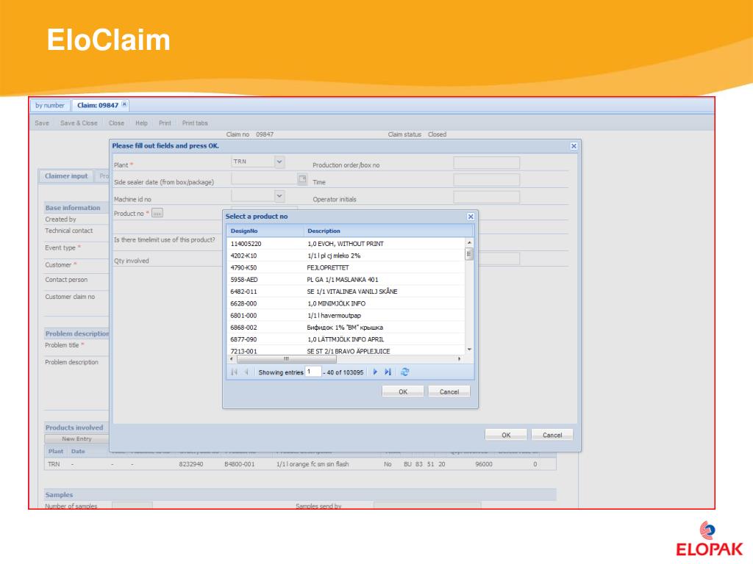Click Cancel in the fill out fields dialog
Screen dimensions: 753x564
click(552, 435)
